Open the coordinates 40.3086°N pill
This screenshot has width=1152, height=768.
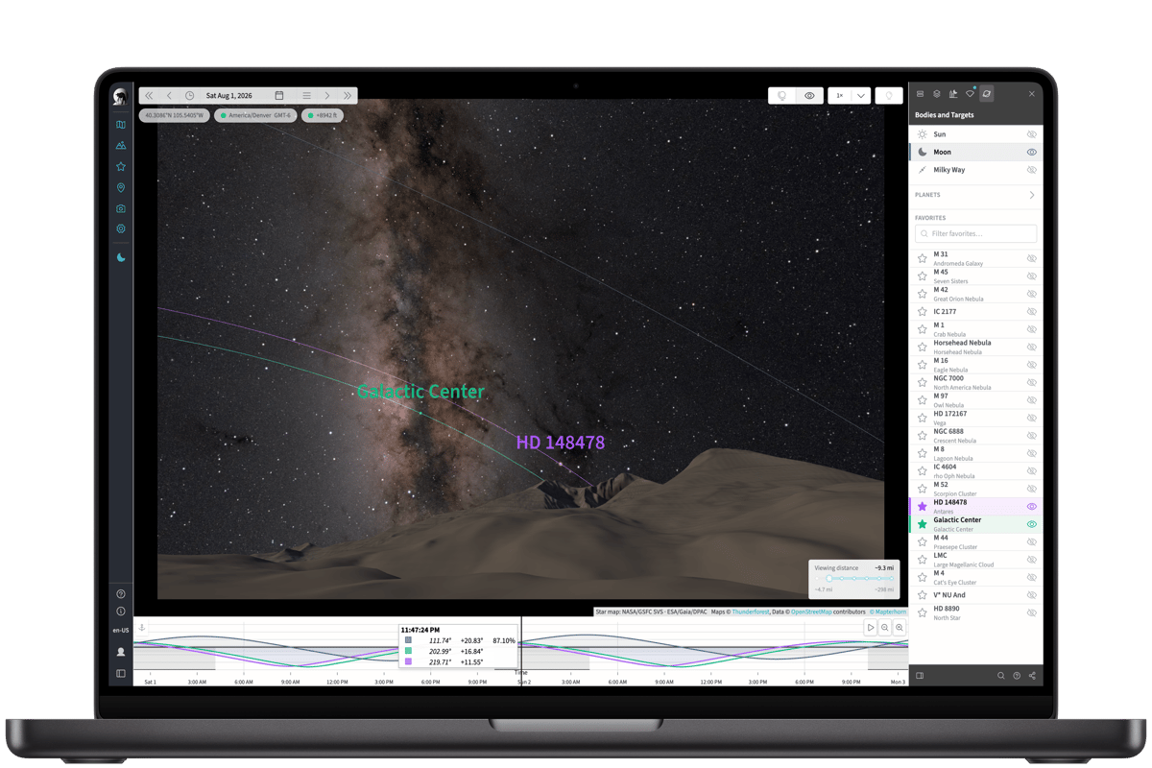click(x=175, y=115)
